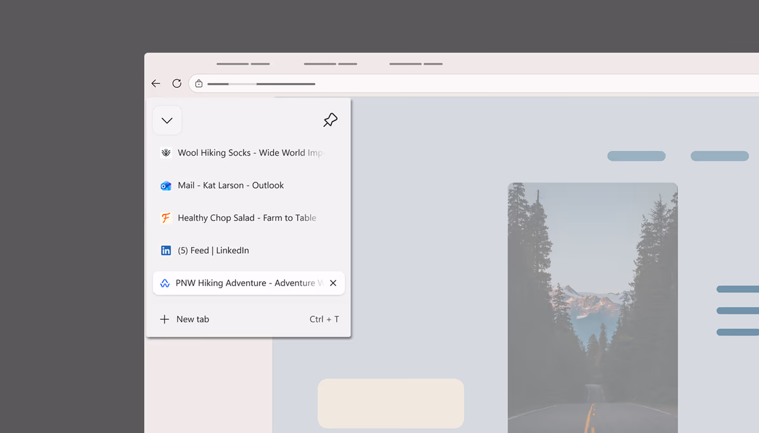
Task: Pin the tab pane with the pin icon
Action: click(330, 120)
